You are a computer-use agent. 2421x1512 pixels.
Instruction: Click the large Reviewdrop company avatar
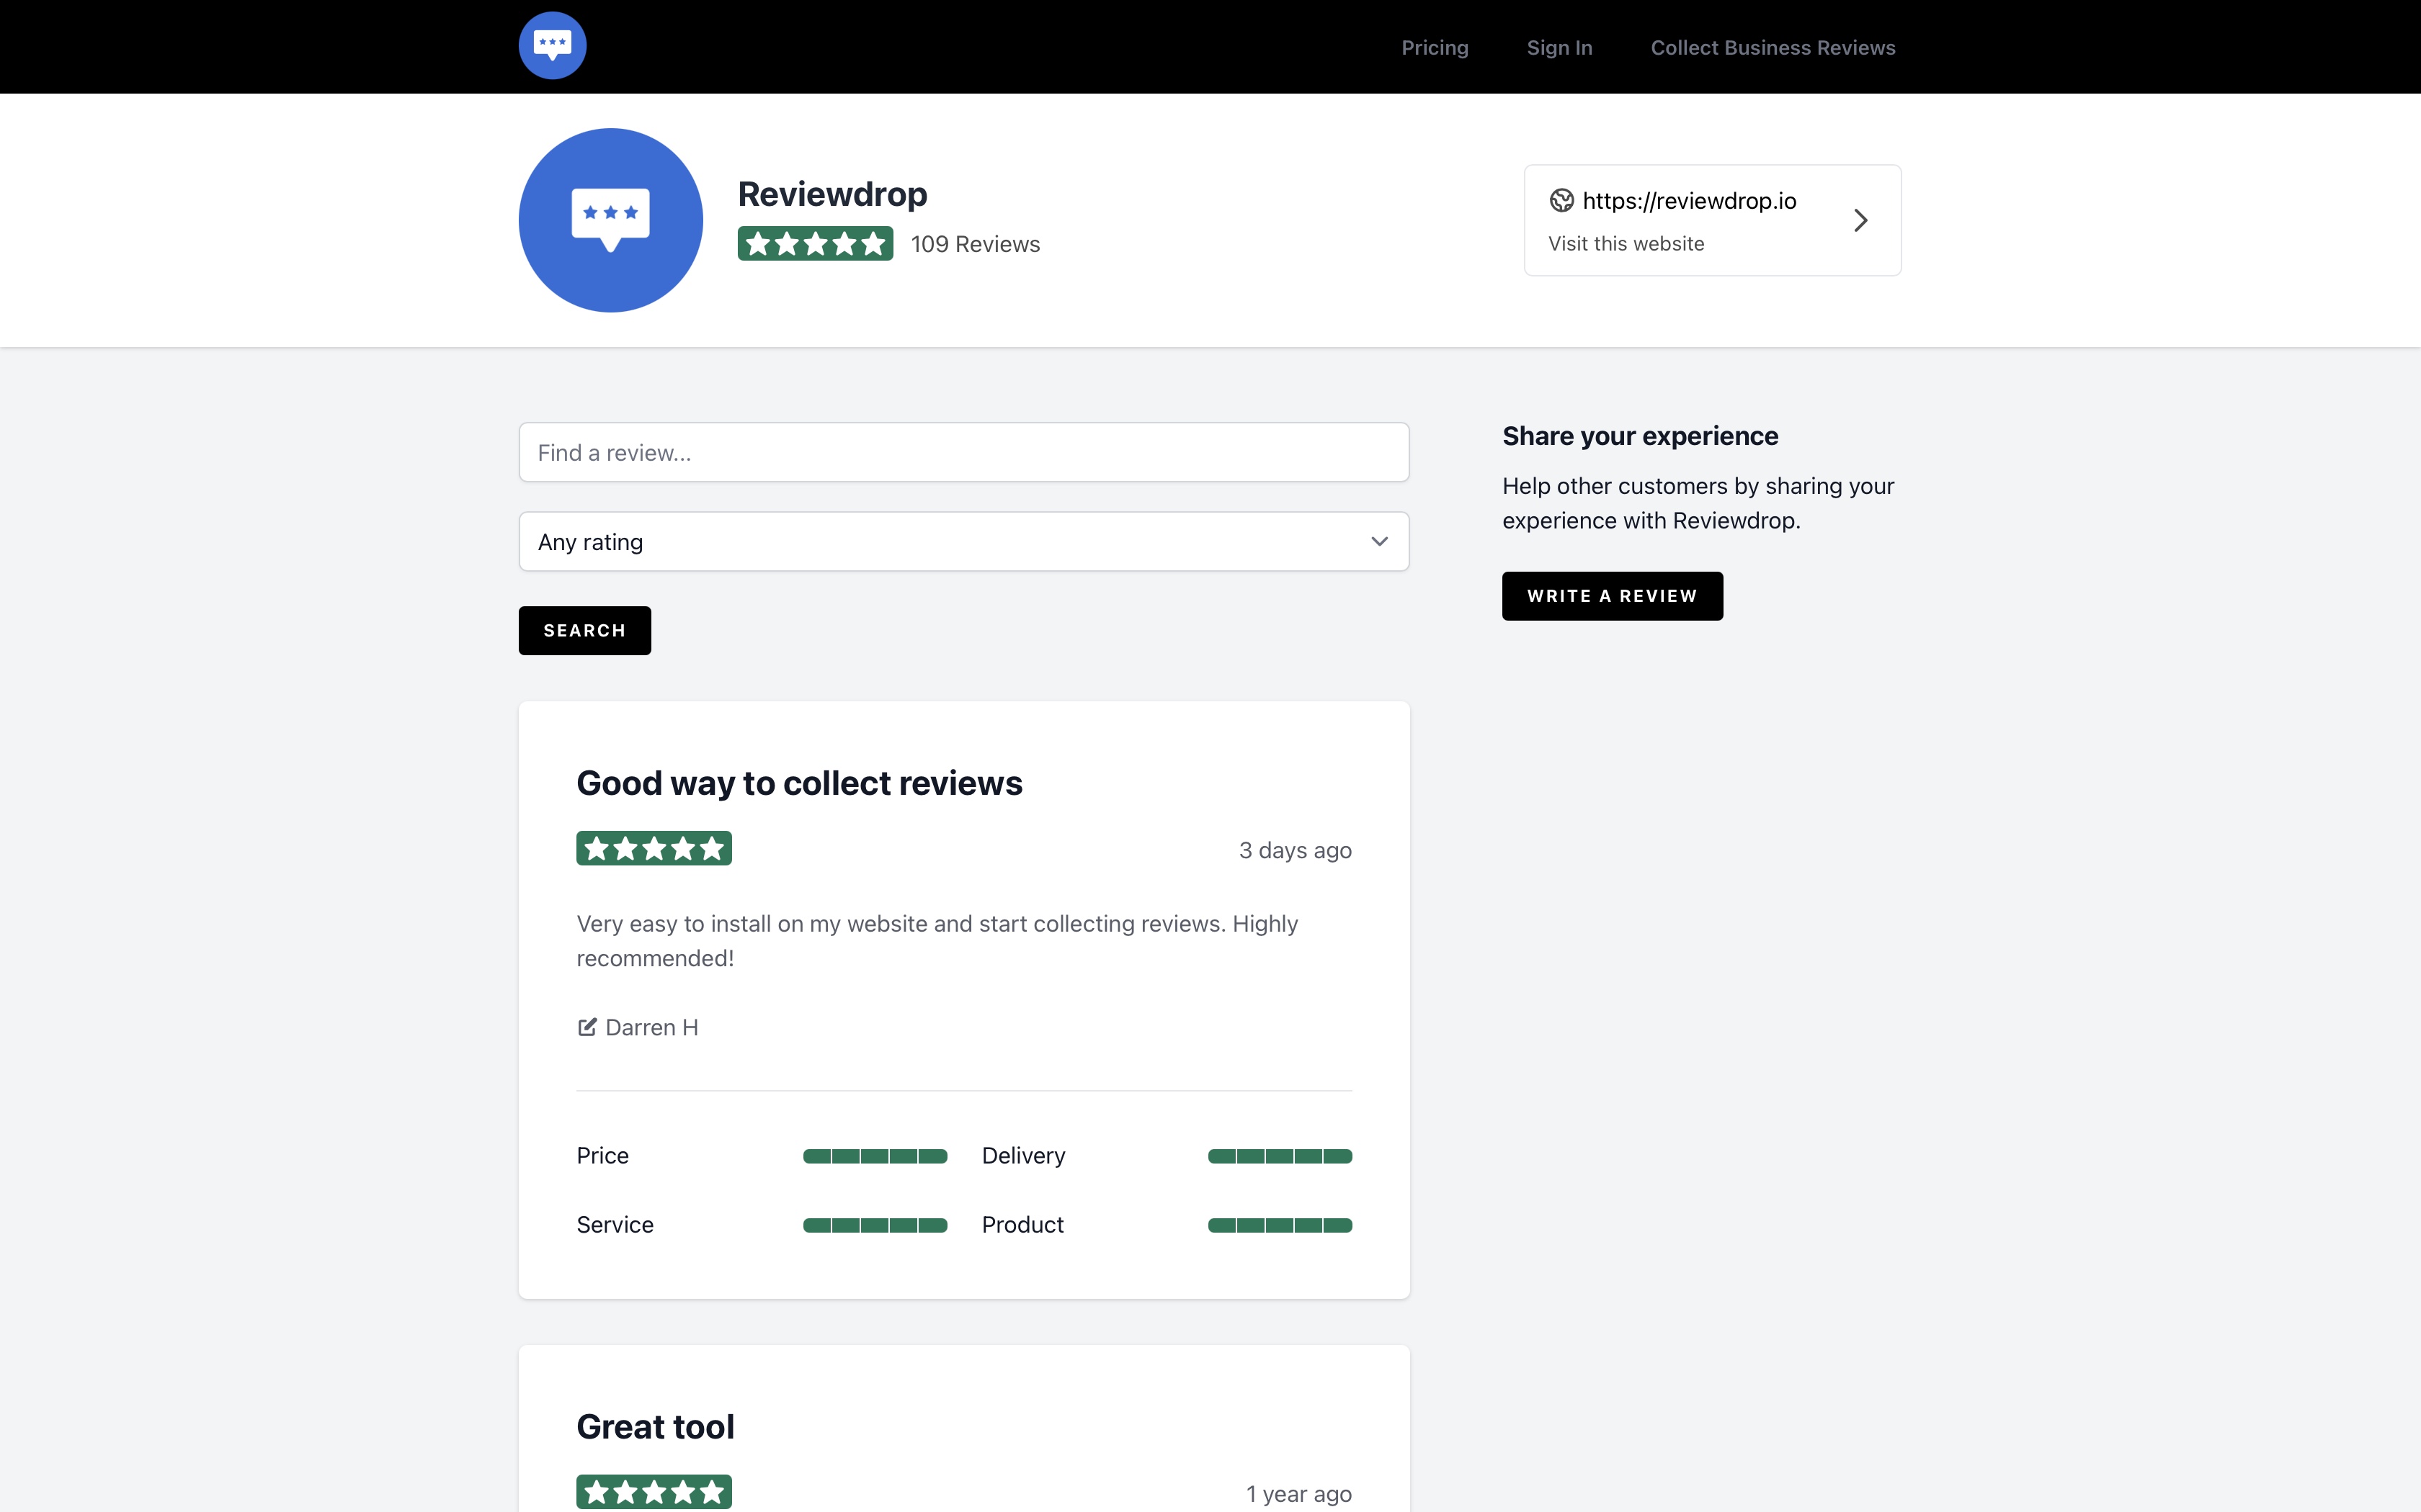pyautogui.click(x=610, y=220)
